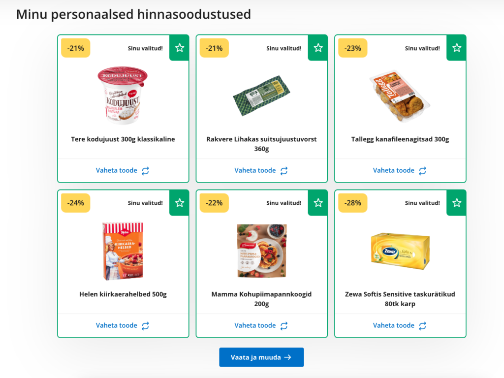Click the star icon on Tallegg kanafileenagitsad card

pos(457,48)
